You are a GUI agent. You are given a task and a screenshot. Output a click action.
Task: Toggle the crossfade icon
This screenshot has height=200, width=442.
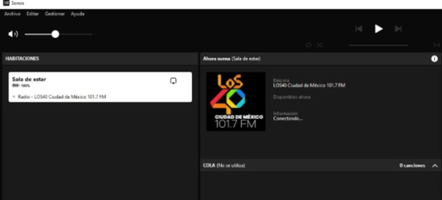click(x=436, y=45)
